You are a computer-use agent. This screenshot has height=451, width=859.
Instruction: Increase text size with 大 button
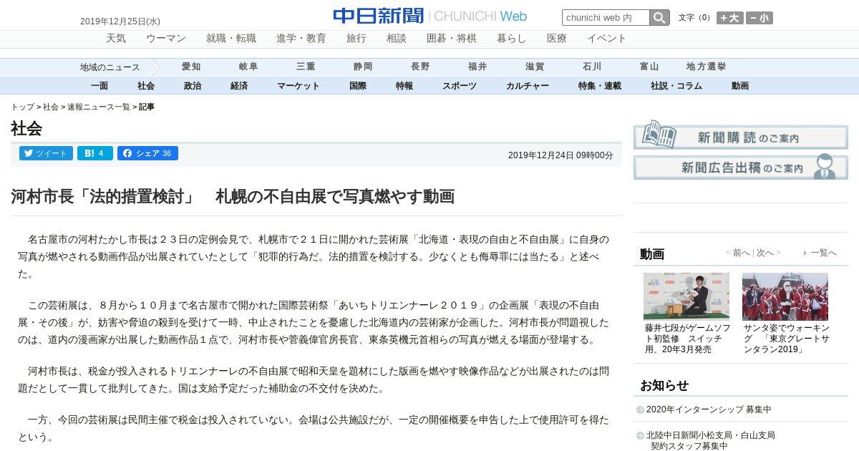point(730,18)
